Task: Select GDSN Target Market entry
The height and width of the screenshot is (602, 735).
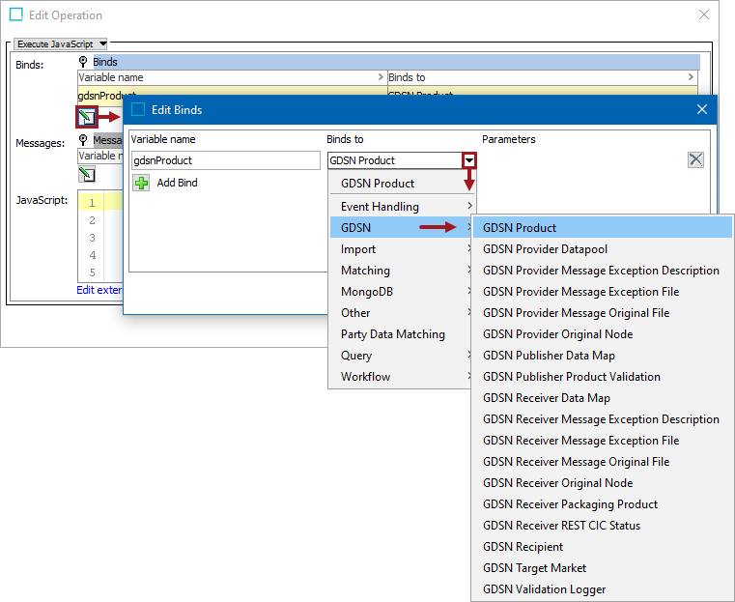Action: 534,568
